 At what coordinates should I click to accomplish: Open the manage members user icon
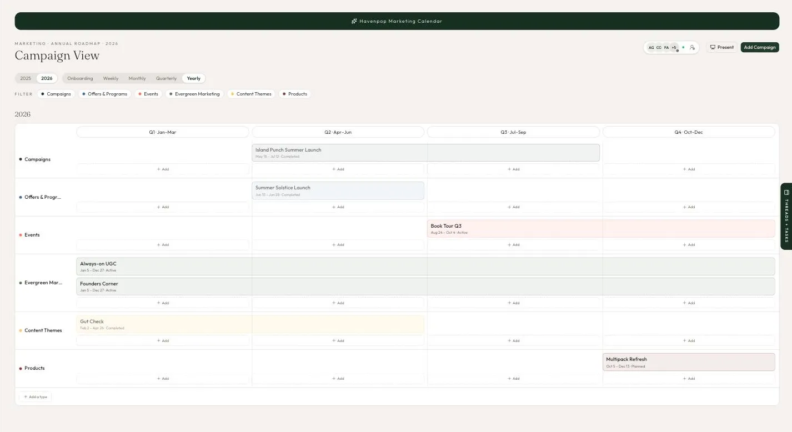692,47
